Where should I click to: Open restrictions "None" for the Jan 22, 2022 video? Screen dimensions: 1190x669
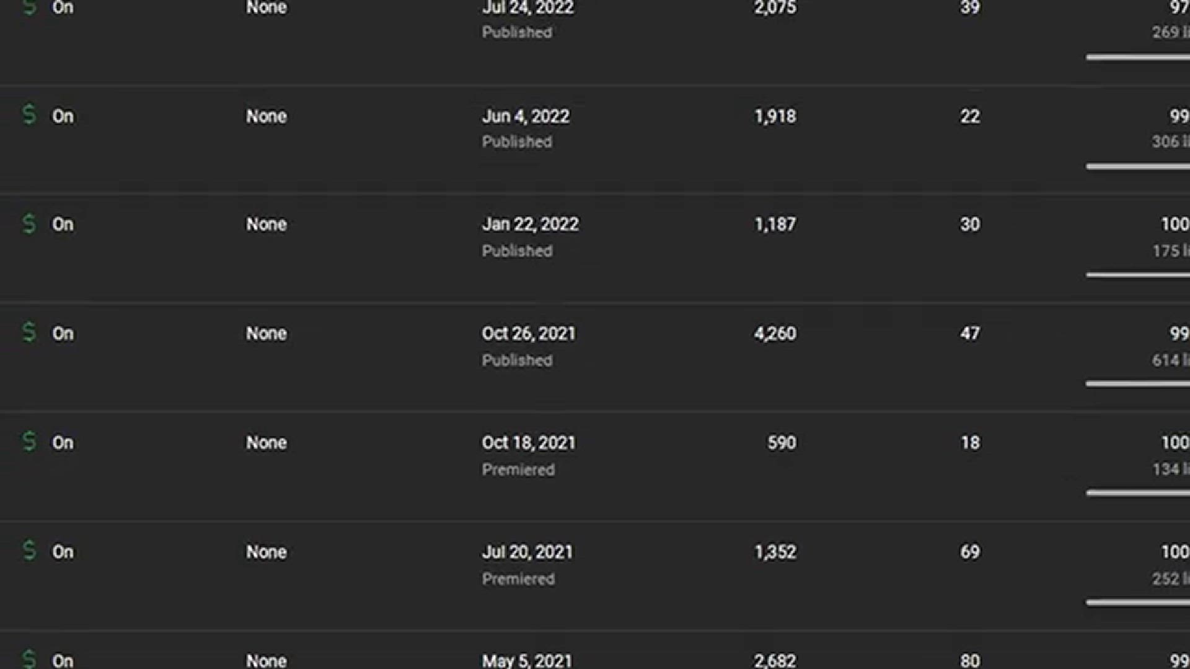click(267, 224)
